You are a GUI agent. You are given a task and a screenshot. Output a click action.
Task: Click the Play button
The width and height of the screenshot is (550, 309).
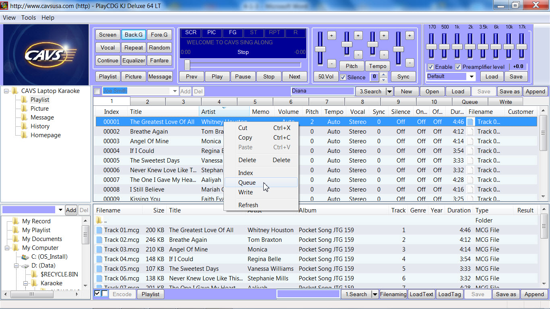(217, 76)
